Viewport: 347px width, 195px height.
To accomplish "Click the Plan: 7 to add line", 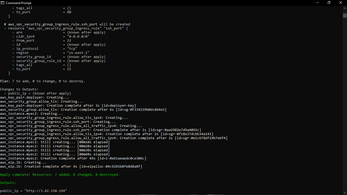I will pos(42,81).
